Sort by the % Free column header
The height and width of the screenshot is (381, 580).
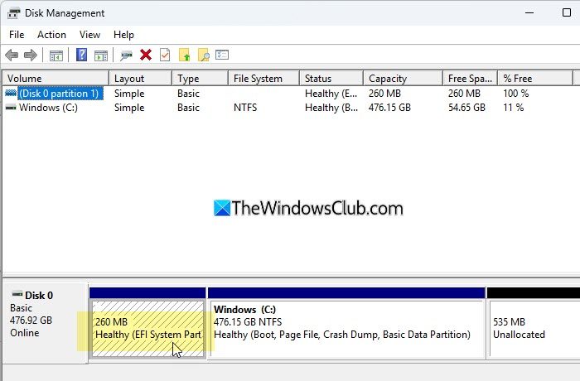click(535, 79)
